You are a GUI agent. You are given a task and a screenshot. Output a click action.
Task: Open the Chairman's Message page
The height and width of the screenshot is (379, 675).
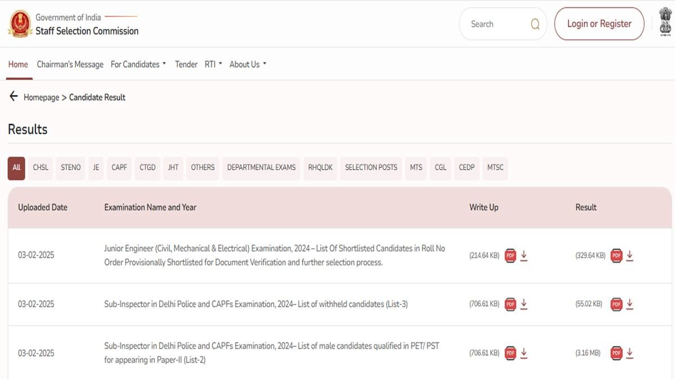70,65
